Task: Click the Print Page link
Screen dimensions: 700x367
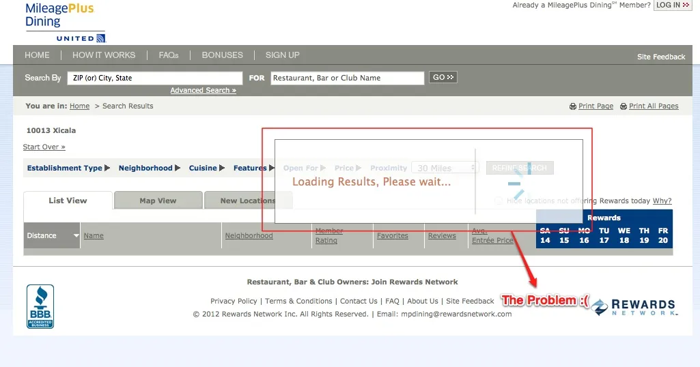Action: [x=596, y=106]
